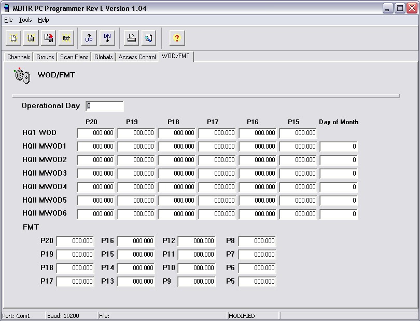Click the Save file toolbar icon
Viewport: 420px width, 321px height.
pyautogui.click(x=49, y=38)
